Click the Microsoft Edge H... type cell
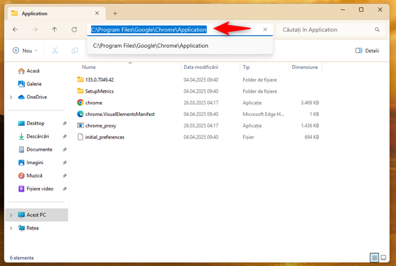This screenshot has height=266, width=396. (263, 114)
